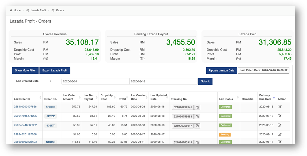Click the Home breadcrumb icon
The width and height of the screenshot is (307, 156).
(11, 10)
